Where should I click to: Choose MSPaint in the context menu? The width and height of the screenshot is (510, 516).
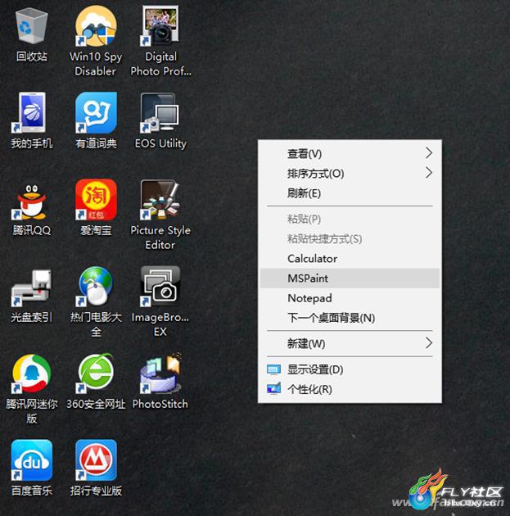pyautogui.click(x=350, y=278)
